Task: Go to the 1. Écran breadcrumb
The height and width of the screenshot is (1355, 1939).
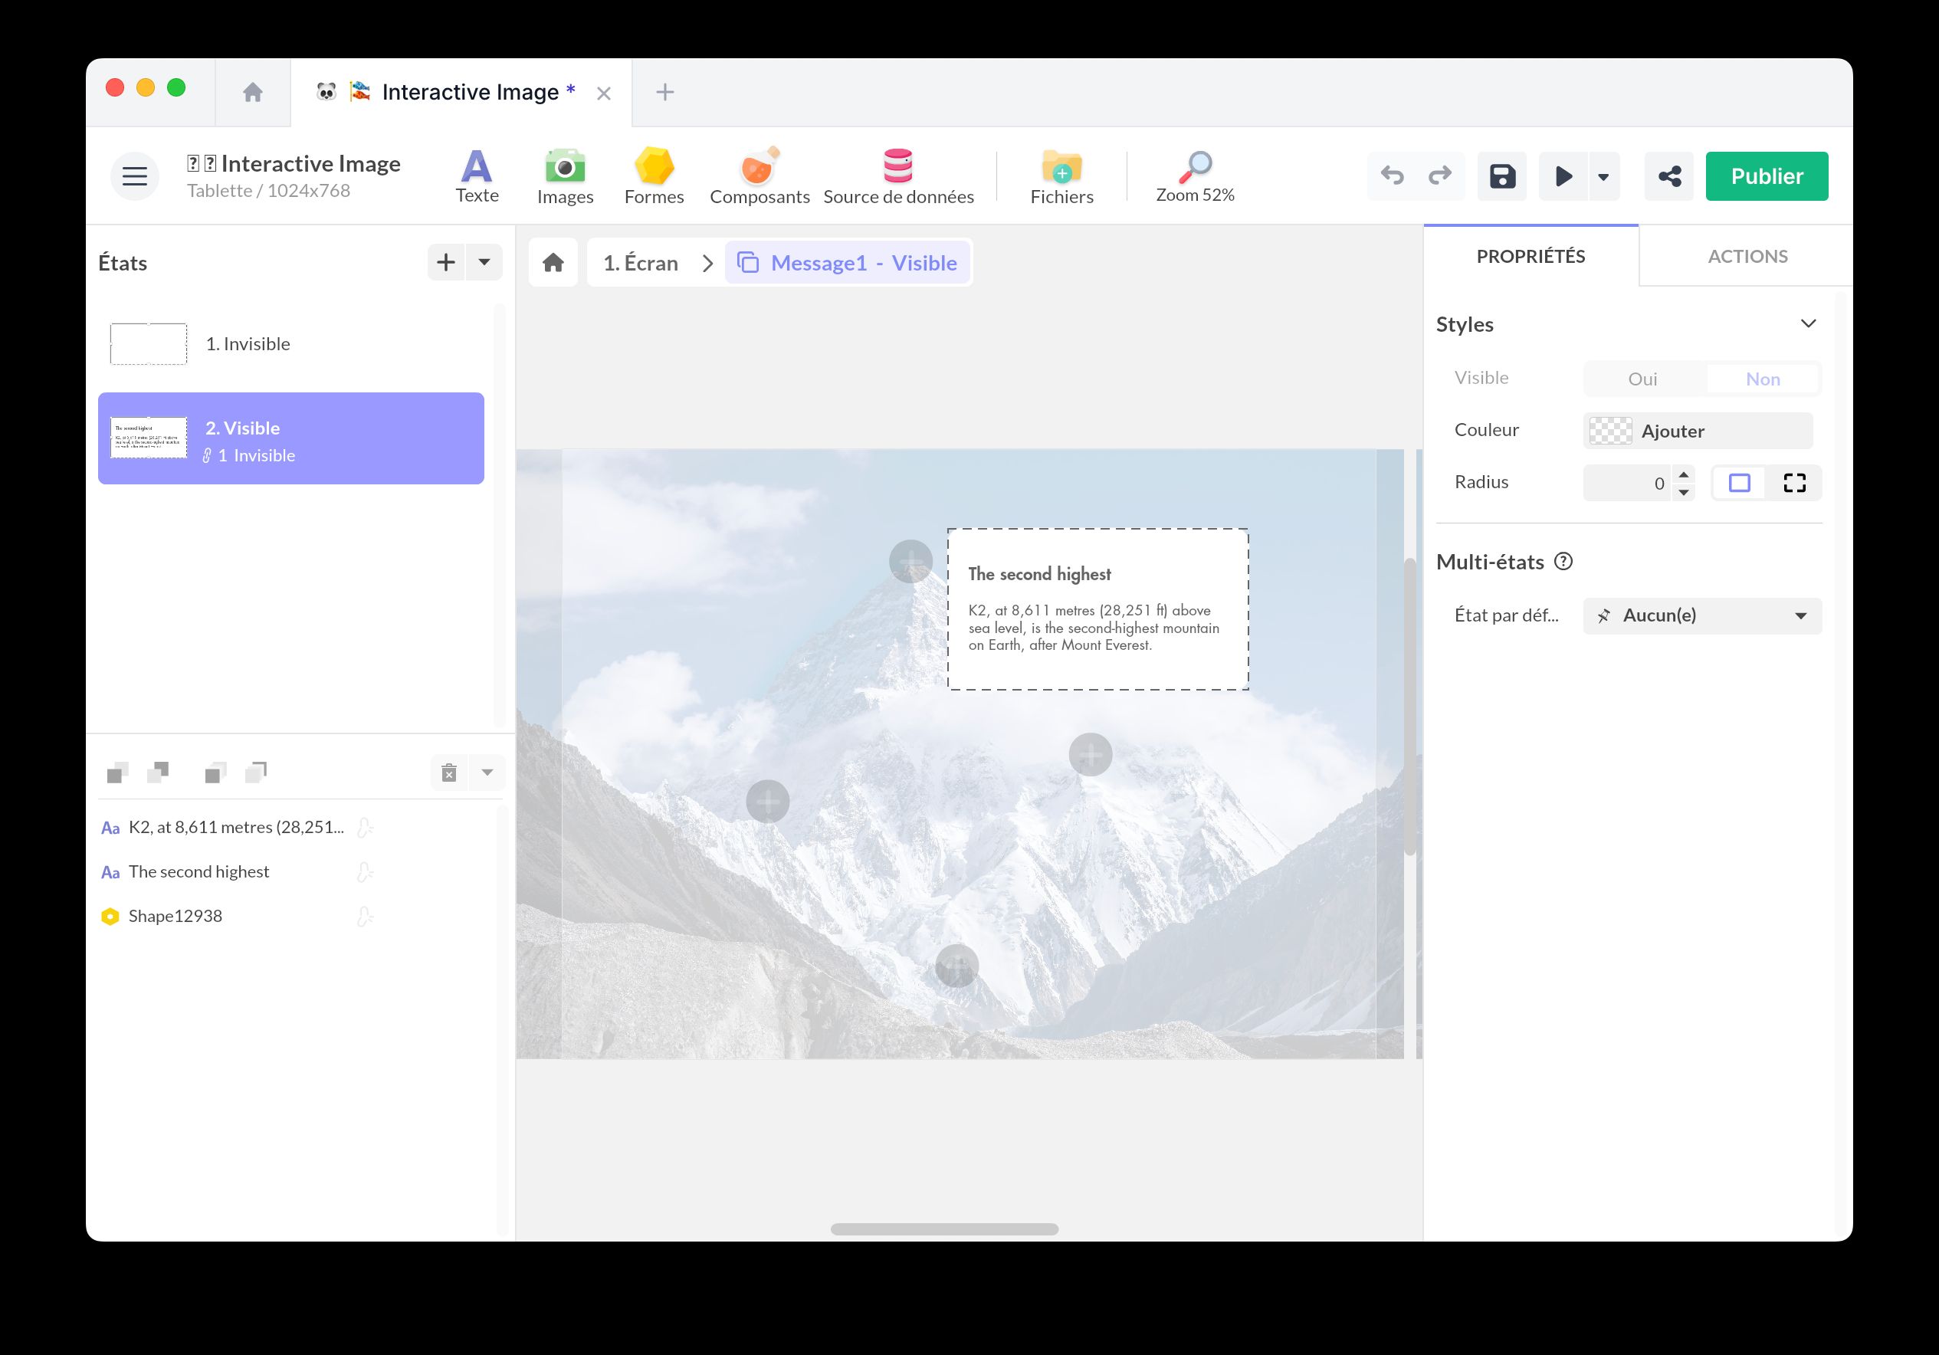Action: pyautogui.click(x=640, y=264)
